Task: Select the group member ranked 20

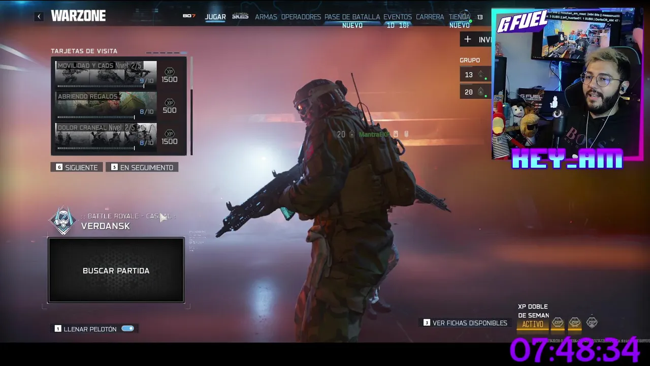Action: point(475,92)
